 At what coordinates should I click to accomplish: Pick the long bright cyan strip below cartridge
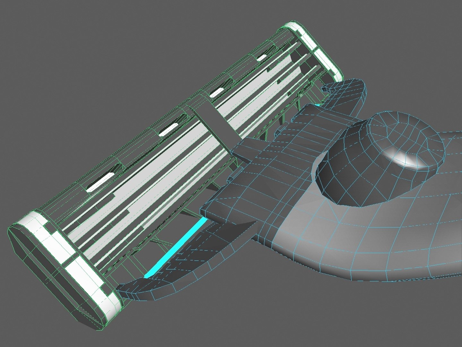click(x=175, y=248)
